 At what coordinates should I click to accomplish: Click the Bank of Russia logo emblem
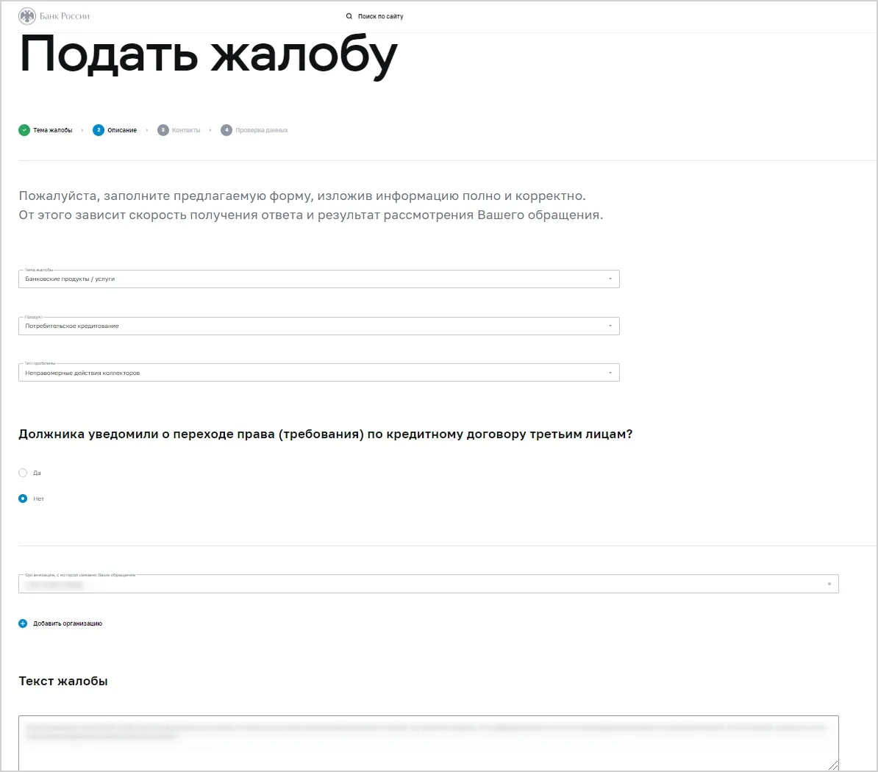27,16
